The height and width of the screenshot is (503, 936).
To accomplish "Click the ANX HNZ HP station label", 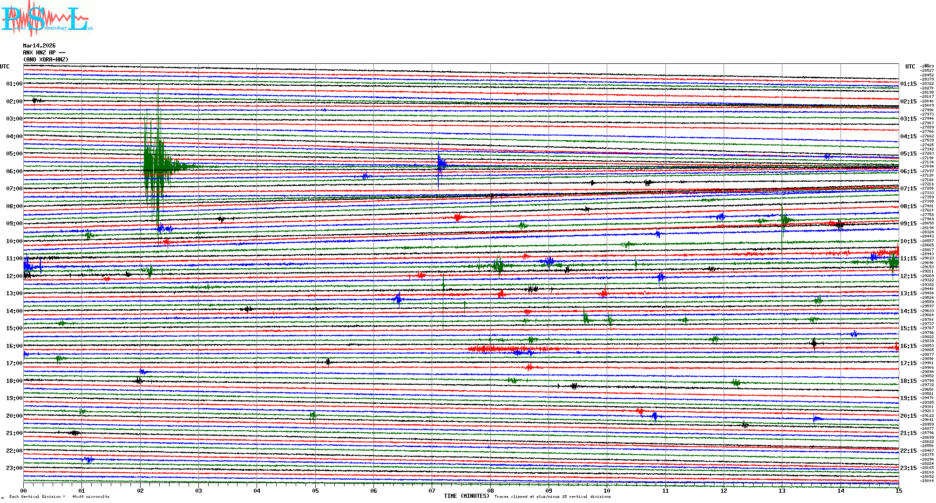I will coord(44,53).
